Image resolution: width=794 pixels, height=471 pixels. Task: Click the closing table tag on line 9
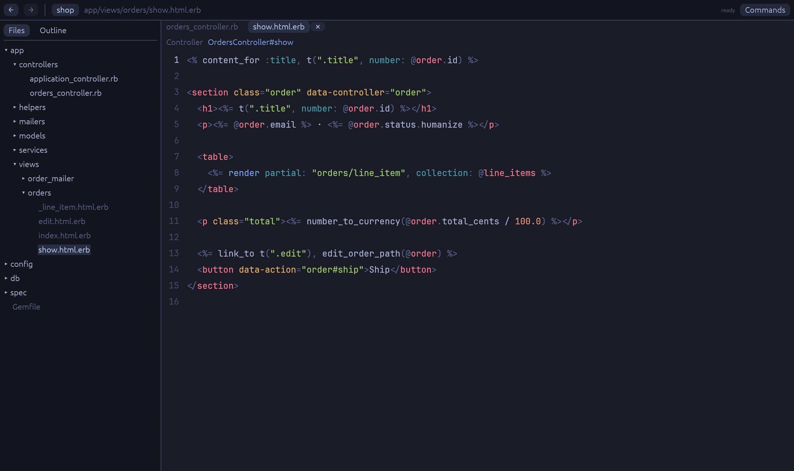click(x=218, y=189)
